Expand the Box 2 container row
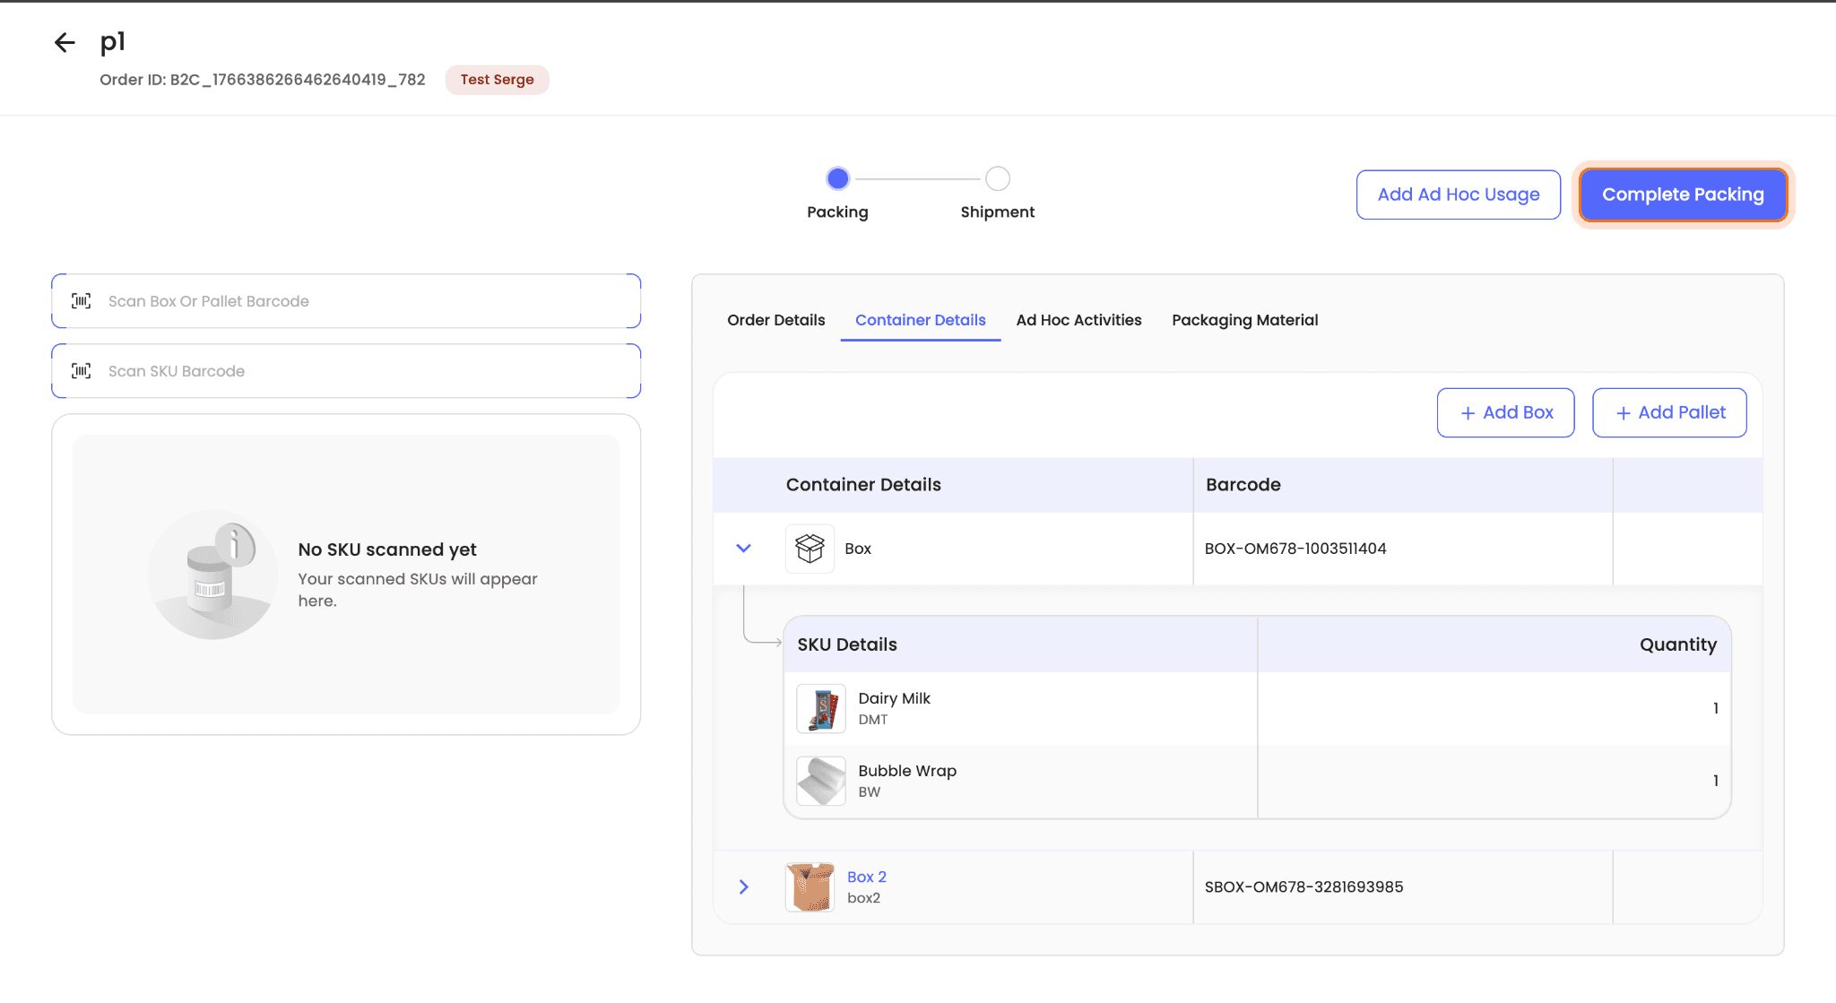 [743, 886]
